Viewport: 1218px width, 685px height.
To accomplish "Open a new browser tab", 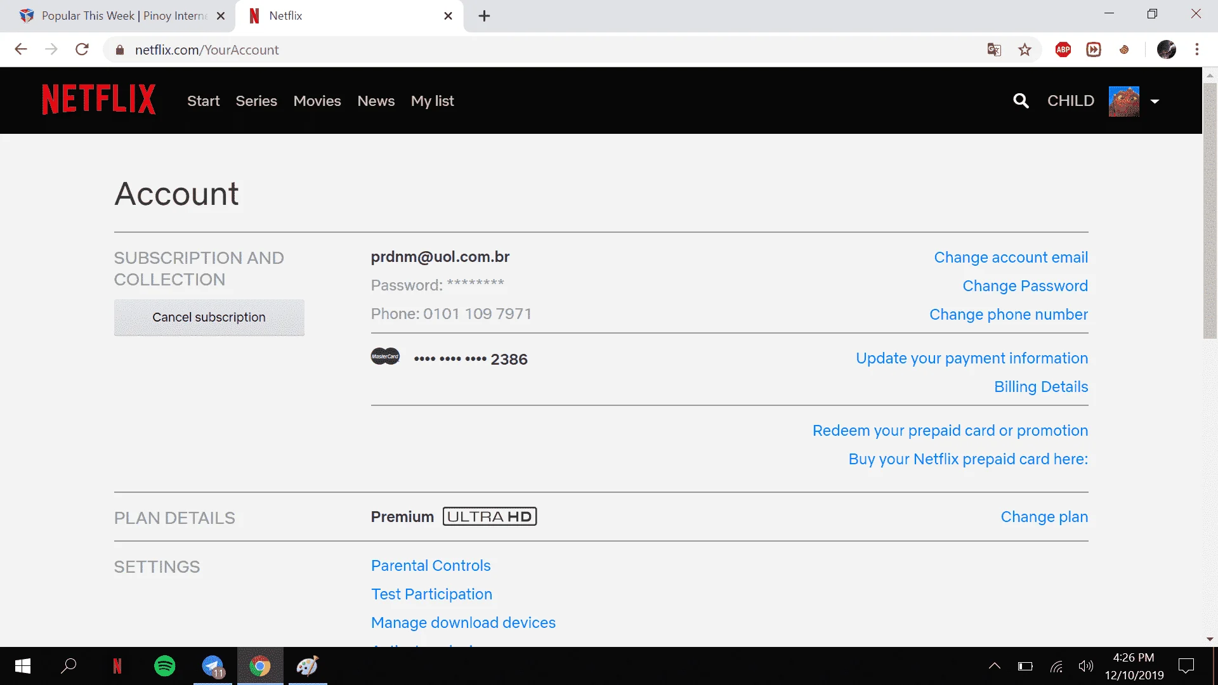I will (484, 16).
